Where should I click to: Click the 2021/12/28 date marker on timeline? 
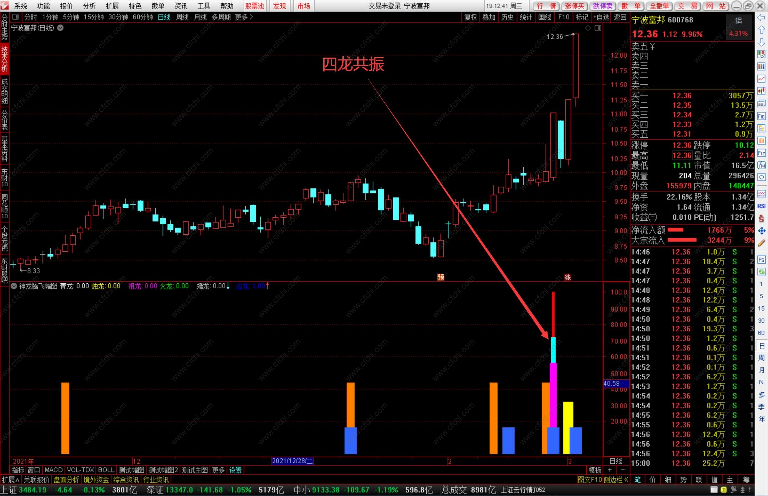click(x=292, y=461)
